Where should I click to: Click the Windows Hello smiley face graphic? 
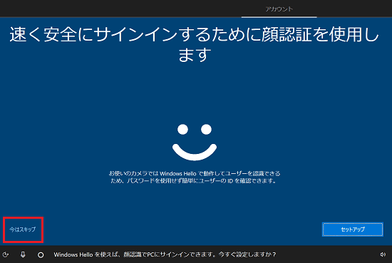pos(195,142)
